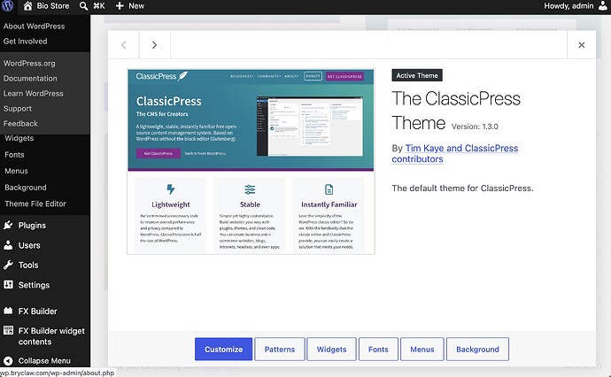
Task: Open the search magnifier icon
Action: (x=83, y=6)
